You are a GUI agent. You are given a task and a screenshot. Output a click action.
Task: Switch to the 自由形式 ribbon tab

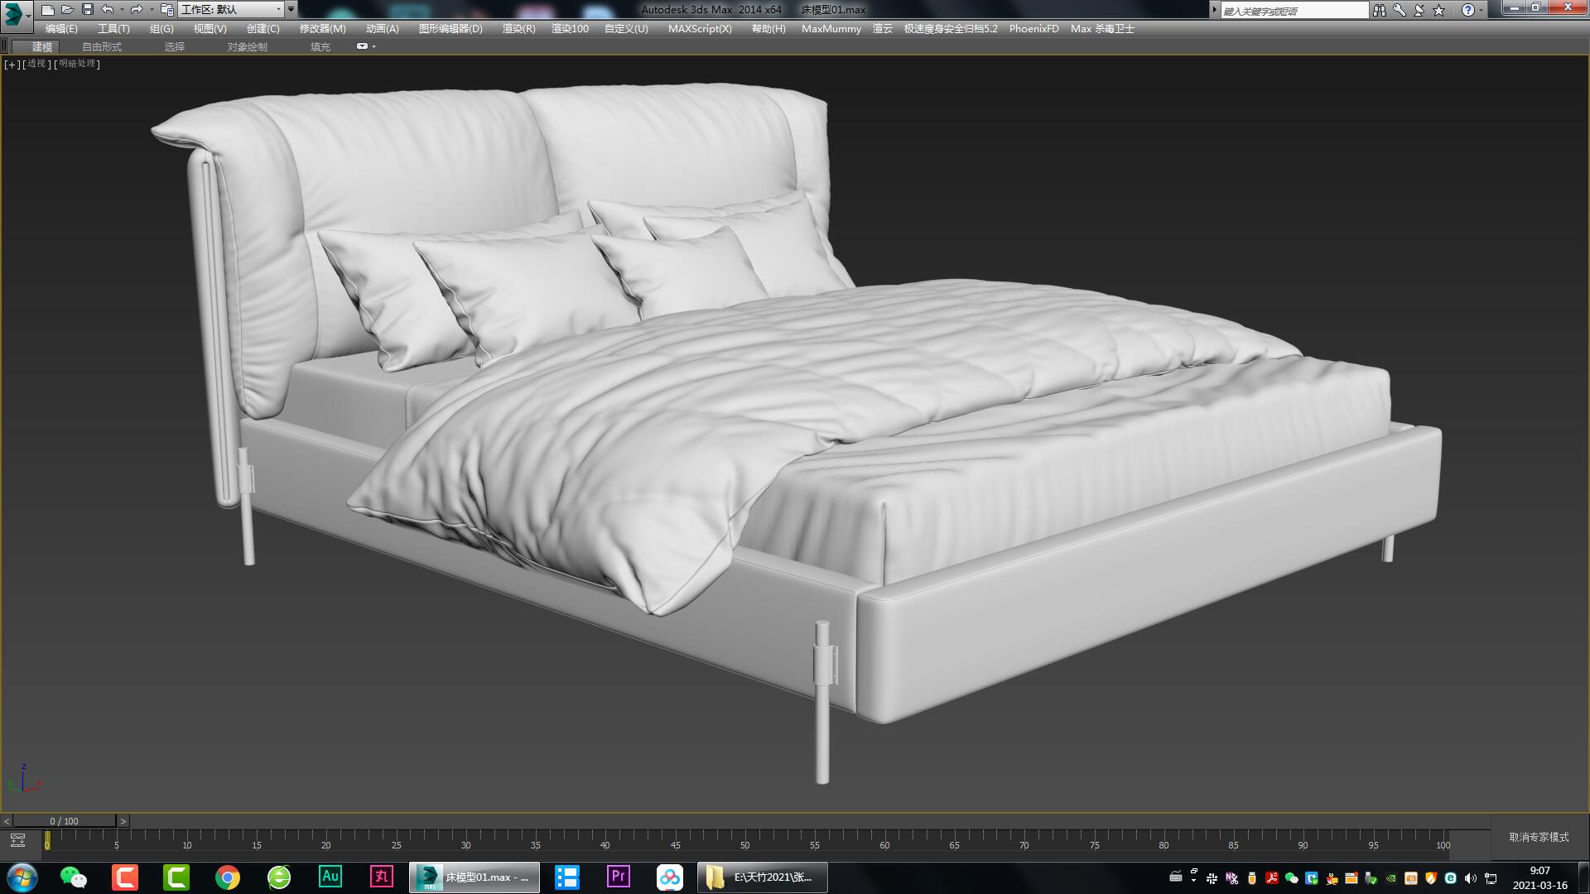coord(100,46)
